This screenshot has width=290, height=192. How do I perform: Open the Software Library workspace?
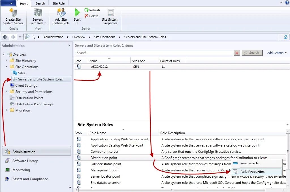[37, 161]
